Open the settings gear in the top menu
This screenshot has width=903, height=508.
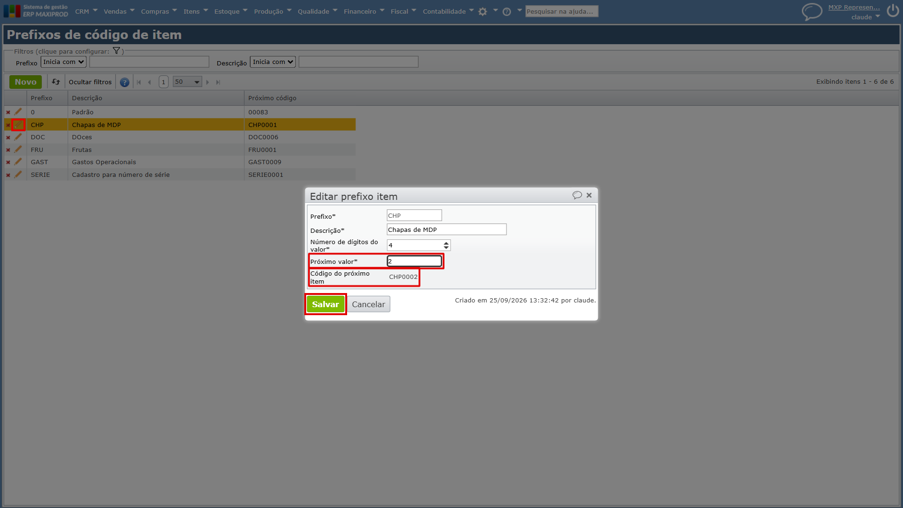click(483, 12)
